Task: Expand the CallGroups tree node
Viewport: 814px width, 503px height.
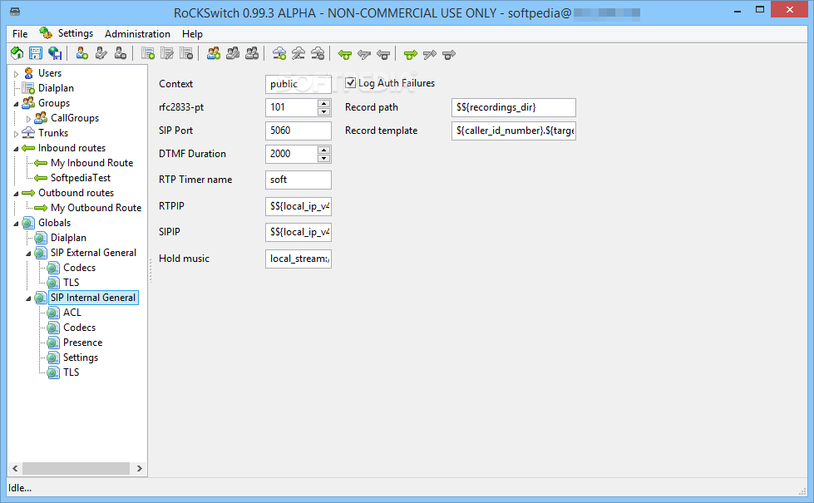Action: (x=28, y=119)
